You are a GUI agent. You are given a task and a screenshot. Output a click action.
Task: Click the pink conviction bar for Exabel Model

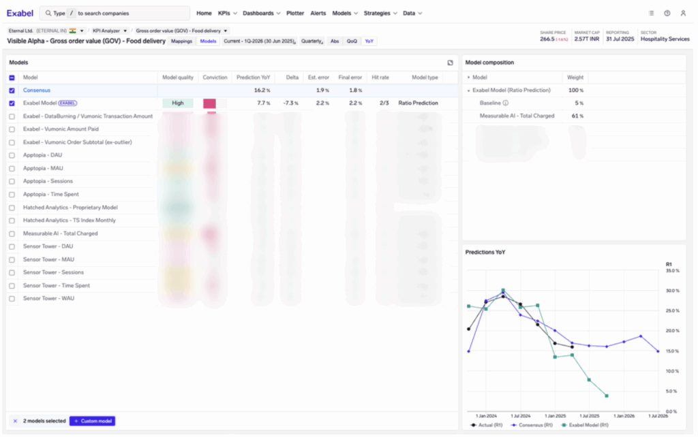coord(210,103)
